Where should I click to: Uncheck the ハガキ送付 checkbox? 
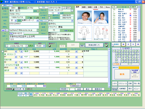click(49, 15)
